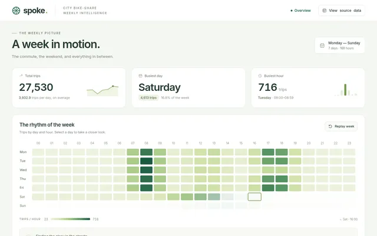Click the Tuesday 08:00–08:59 label

276,98
